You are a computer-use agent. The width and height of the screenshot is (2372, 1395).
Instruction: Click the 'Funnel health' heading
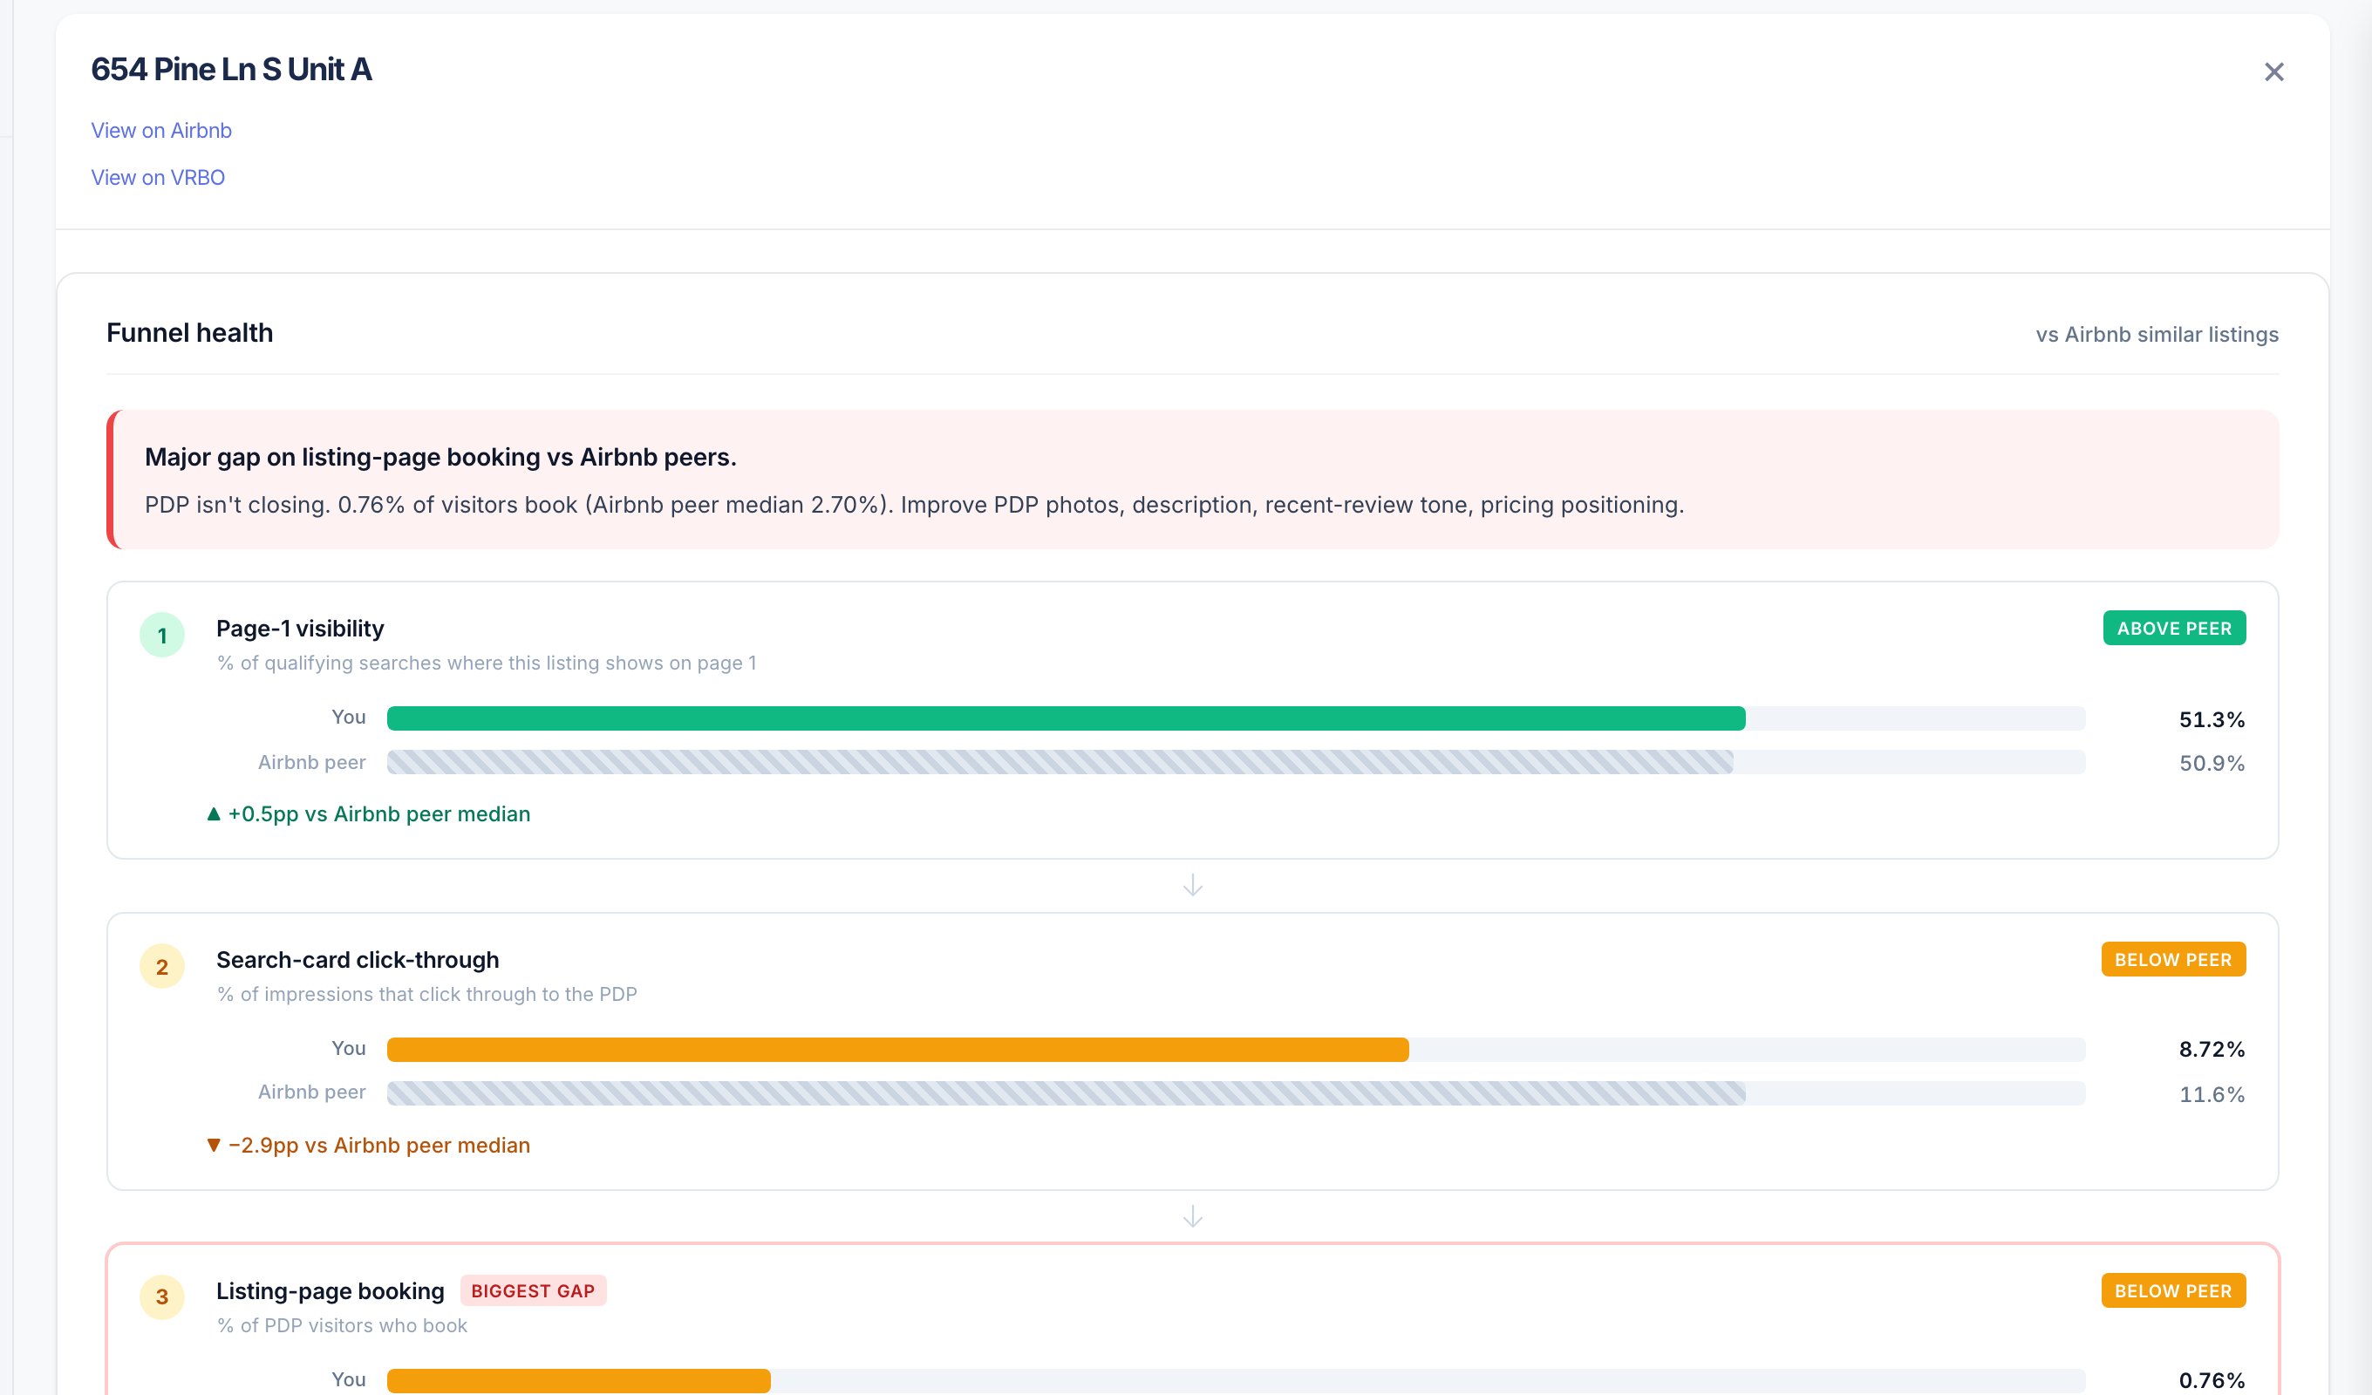[189, 333]
